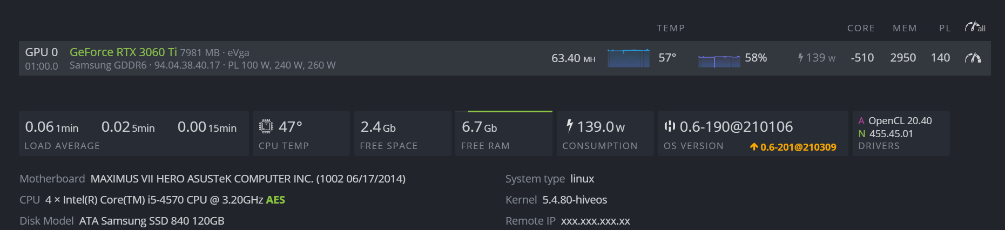The height and width of the screenshot is (230, 1005).
Task: Click the memory clock value 2950
Action: [903, 58]
